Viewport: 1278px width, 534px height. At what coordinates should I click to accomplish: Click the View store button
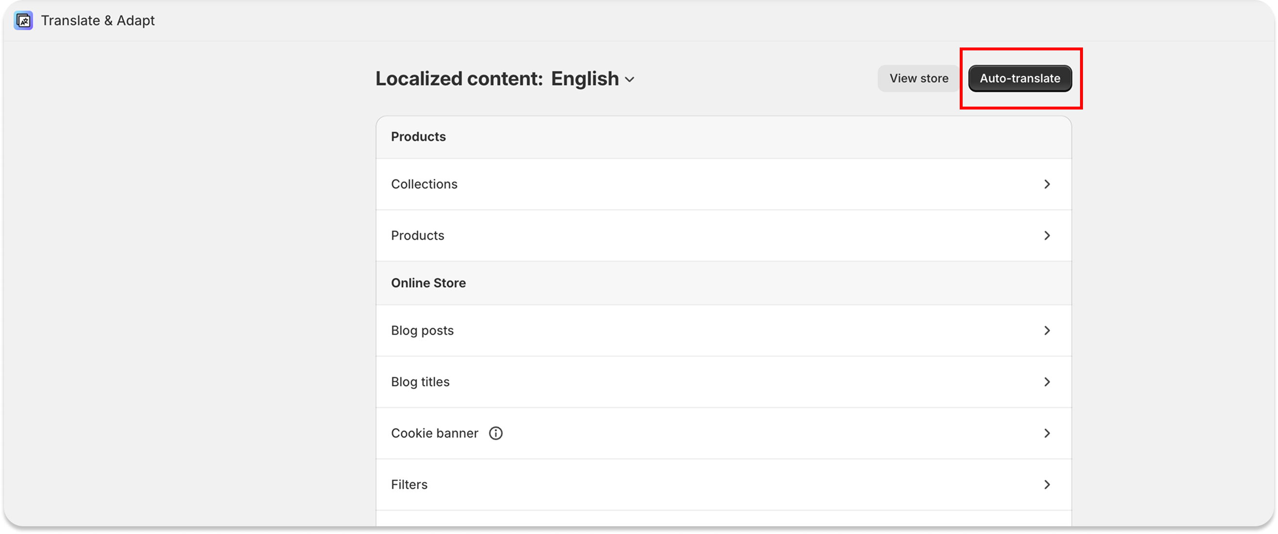coord(918,79)
